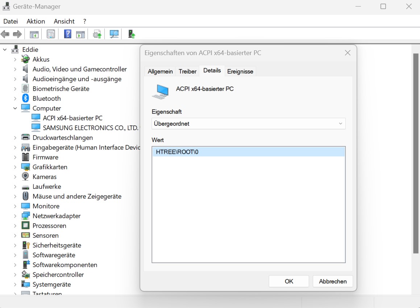This screenshot has width=420, height=308.
Task: Select the Update drivers toolbar icon
Action: tap(96, 34)
